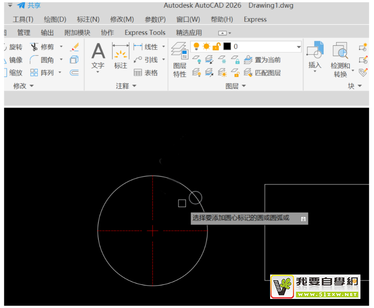Expand the layer name dropdown list
Screen dimensions: 374x308
click(299, 47)
